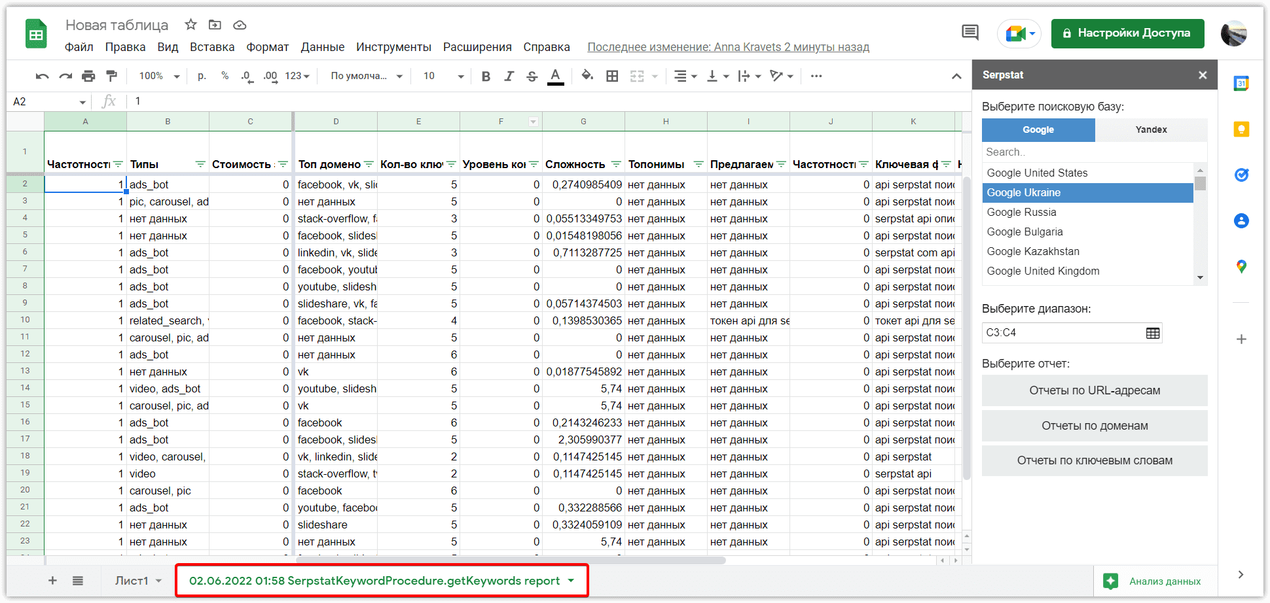Select Google search base tab
The image size is (1270, 603).
1038,129
